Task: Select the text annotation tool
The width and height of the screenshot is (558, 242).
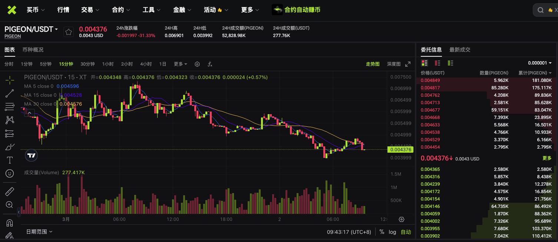Action: [x=10, y=160]
